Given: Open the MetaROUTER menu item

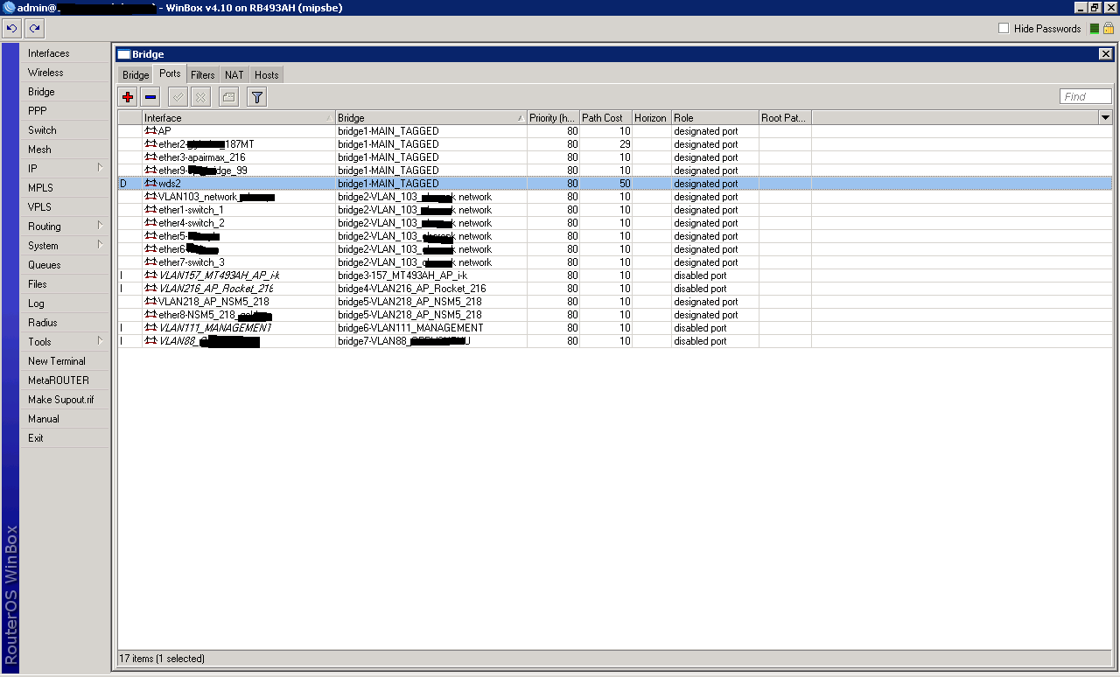Looking at the screenshot, I should 66,380.
